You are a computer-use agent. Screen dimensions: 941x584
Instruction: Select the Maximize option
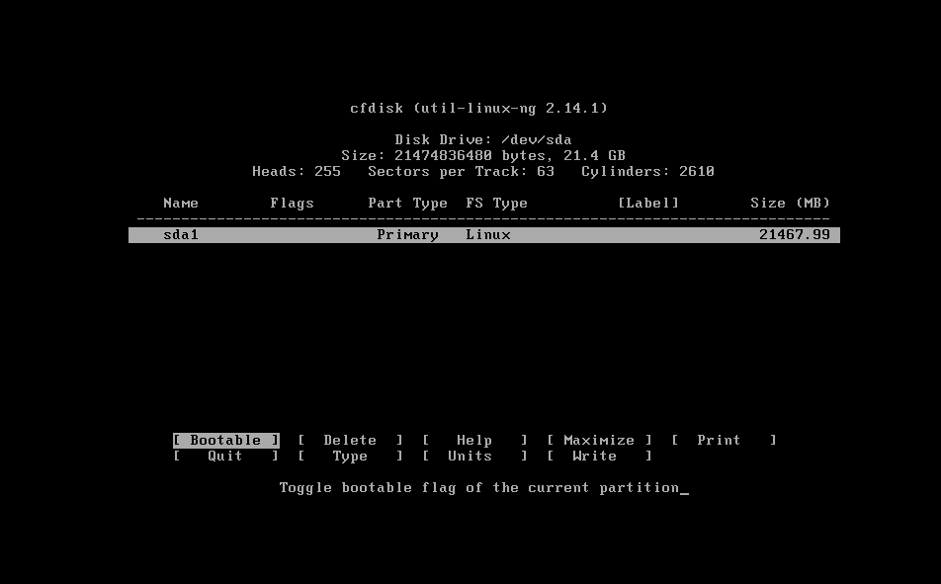(599, 441)
